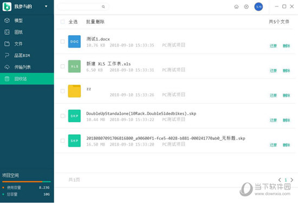
Task: Open the 图纸 drawings icon
Action: coord(7,32)
